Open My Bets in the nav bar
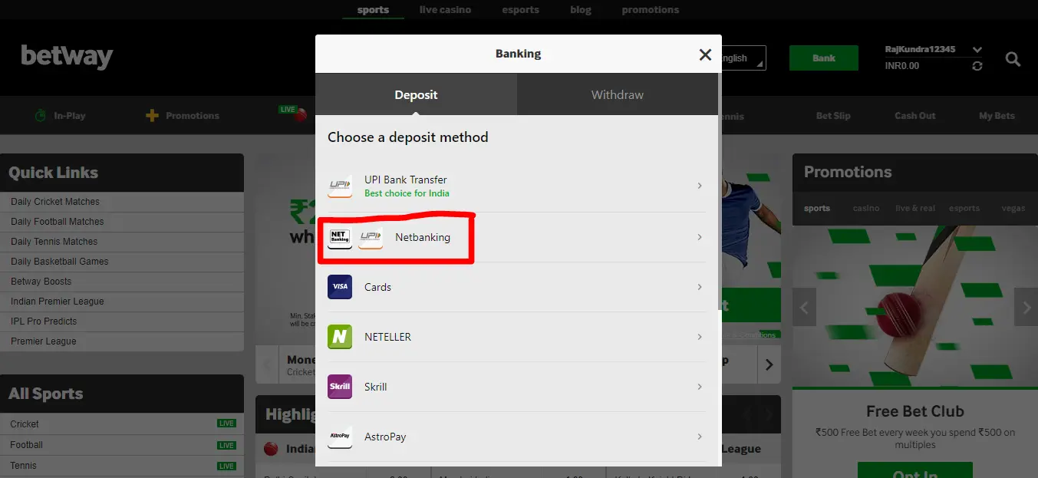1038x478 pixels. tap(997, 116)
